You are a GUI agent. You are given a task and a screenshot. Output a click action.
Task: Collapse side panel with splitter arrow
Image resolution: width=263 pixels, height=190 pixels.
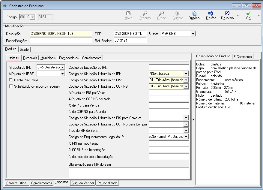pyautogui.click(x=193, y=119)
